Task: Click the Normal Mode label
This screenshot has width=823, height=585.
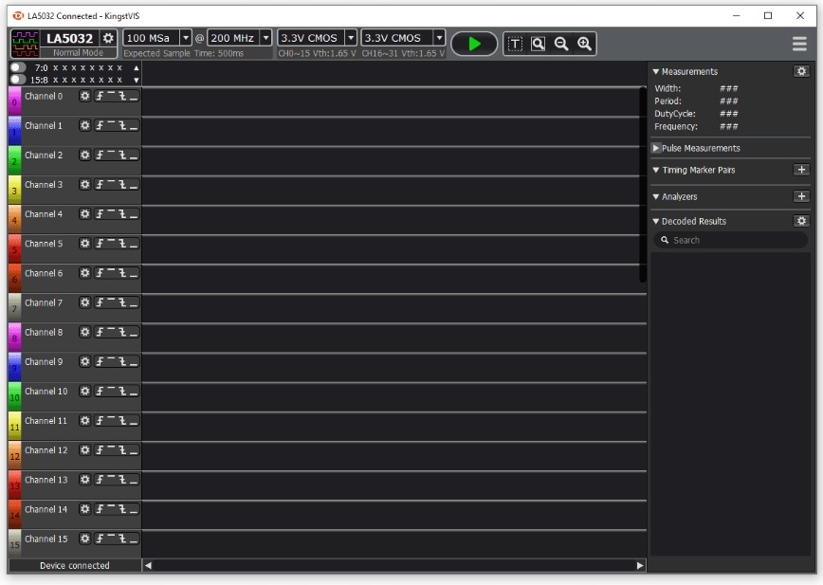Action: tap(78, 52)
